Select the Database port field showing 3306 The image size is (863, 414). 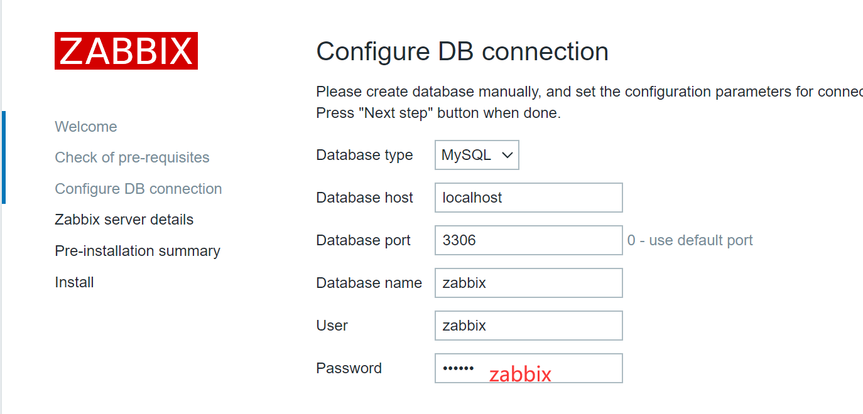point(528,240)
